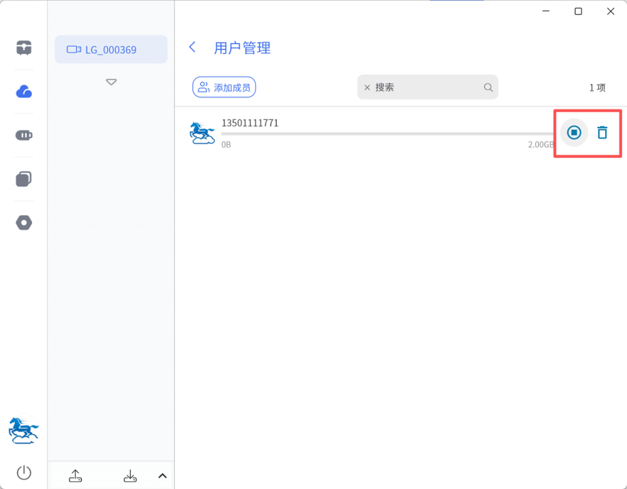Click the storage usage bar of user 13501111771
This screenshot has width=627, height=489.
click(x=387, y=134)
